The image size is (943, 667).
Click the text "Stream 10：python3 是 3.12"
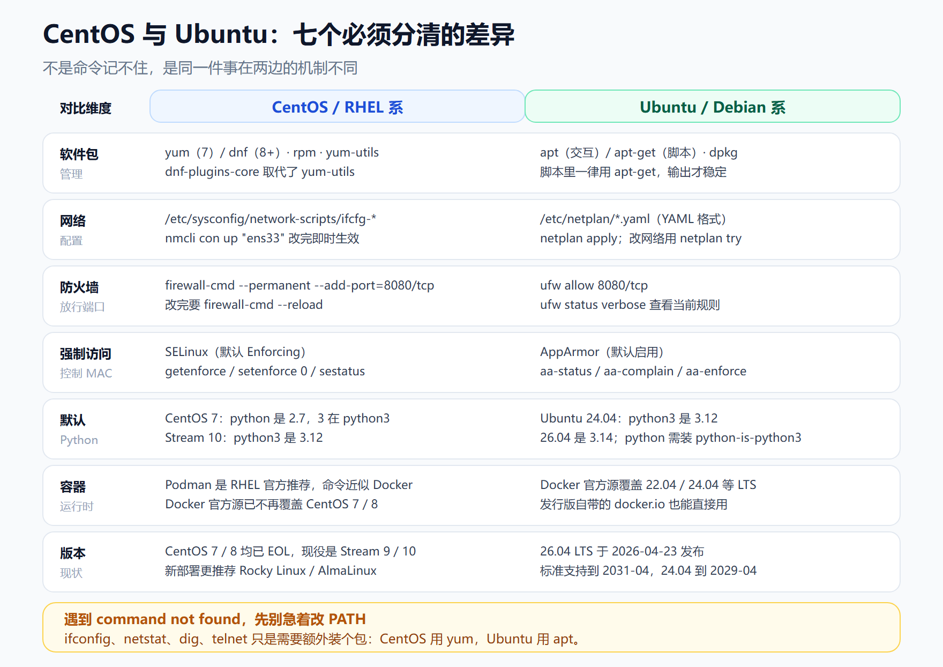244,438
